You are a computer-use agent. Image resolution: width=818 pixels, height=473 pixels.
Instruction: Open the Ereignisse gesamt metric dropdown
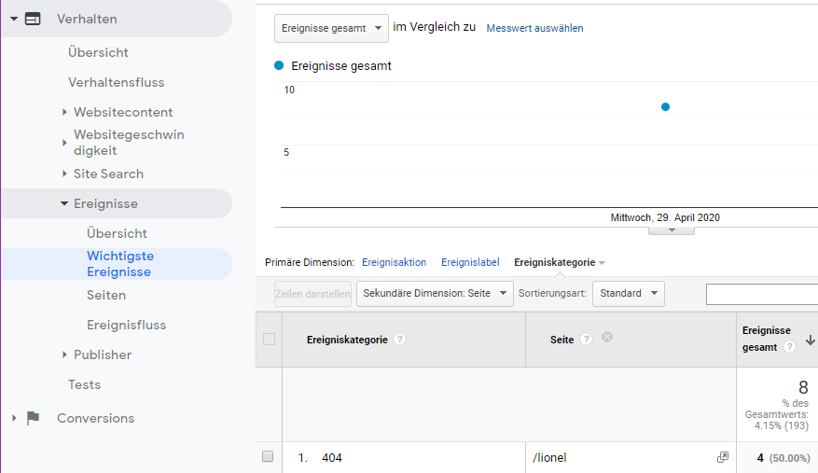click(x=331, y=28)
